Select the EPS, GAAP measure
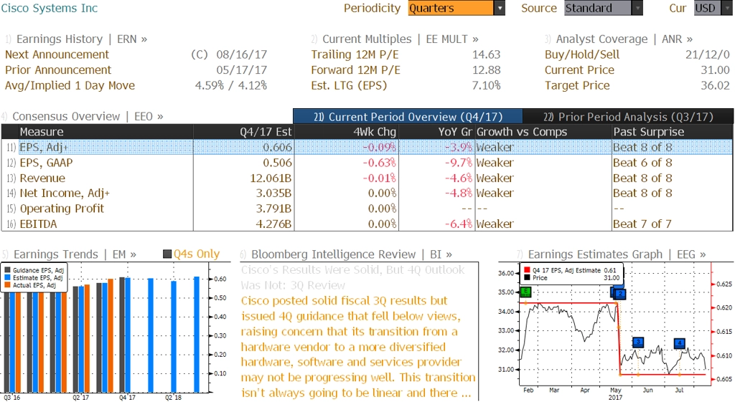The image size is (735, 402). (46, 163)
